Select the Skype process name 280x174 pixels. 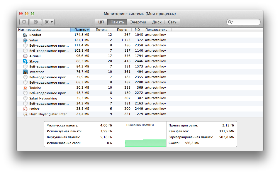tap(34, 61)
